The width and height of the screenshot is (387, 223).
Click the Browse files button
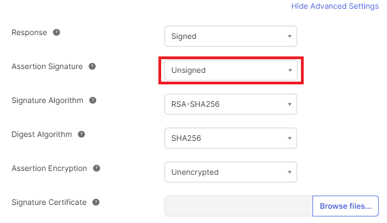345,206
